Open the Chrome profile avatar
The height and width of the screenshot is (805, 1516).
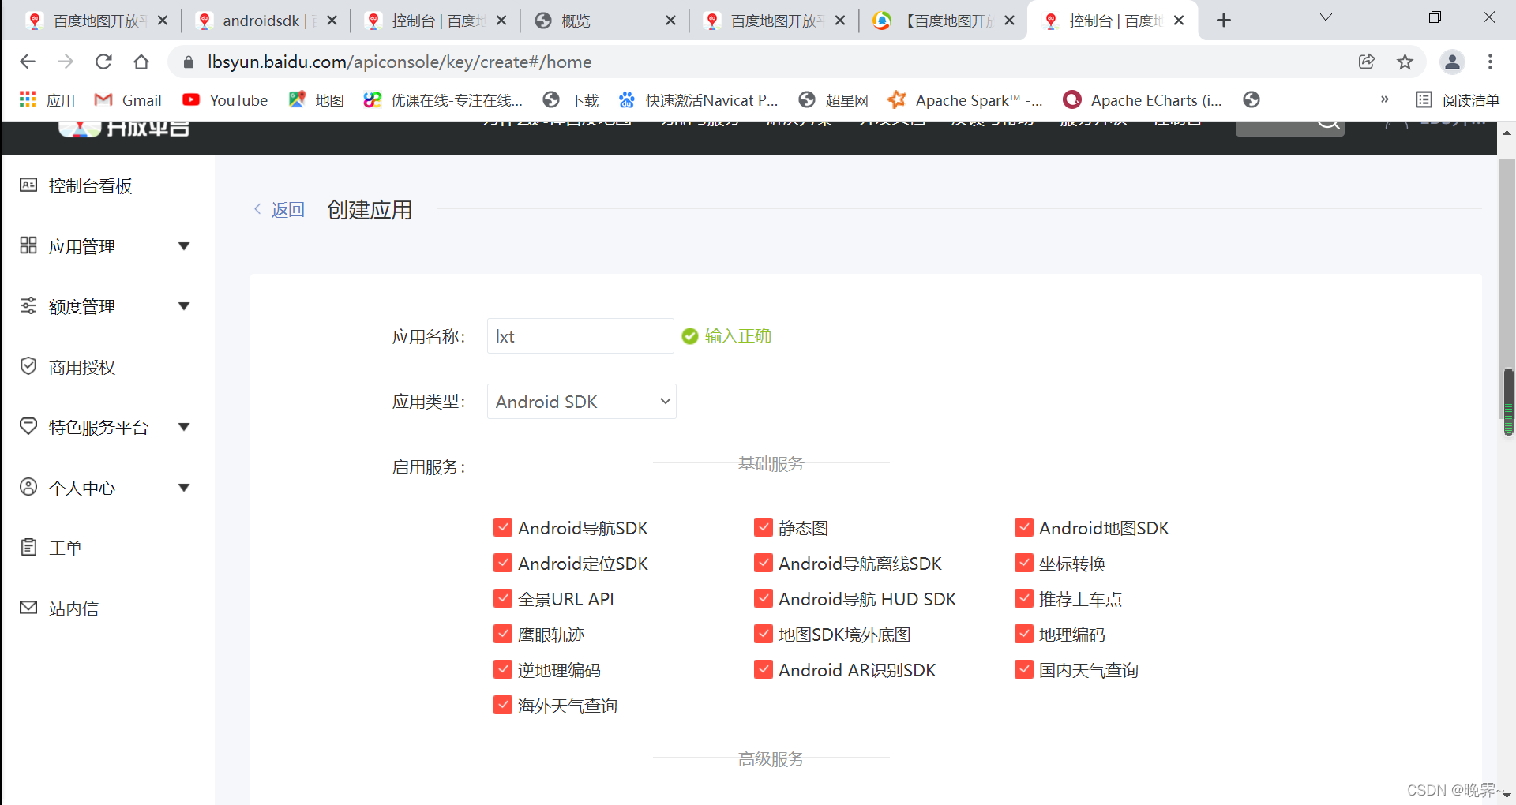(x=1452, y=62)
